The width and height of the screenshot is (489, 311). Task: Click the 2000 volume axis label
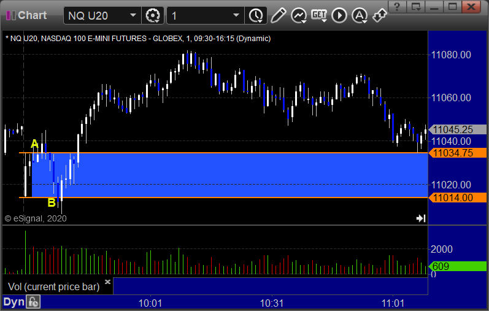[442, 249]
